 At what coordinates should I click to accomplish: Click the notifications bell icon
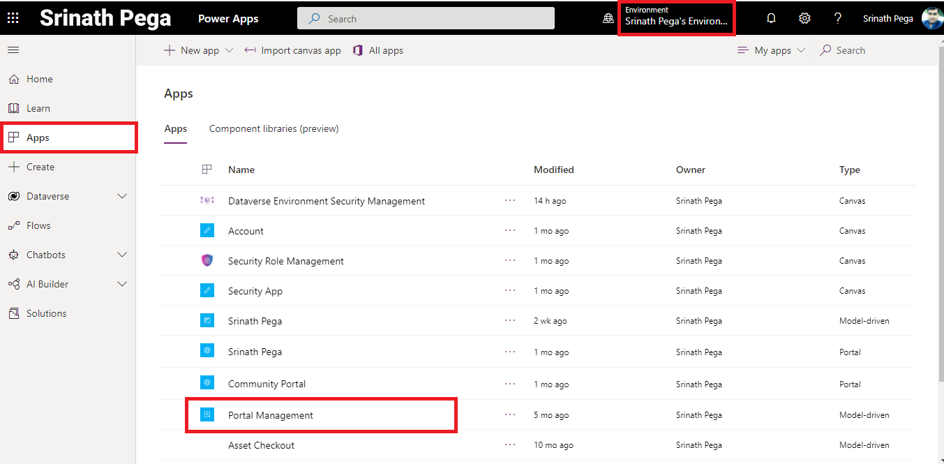coord(771,18)
